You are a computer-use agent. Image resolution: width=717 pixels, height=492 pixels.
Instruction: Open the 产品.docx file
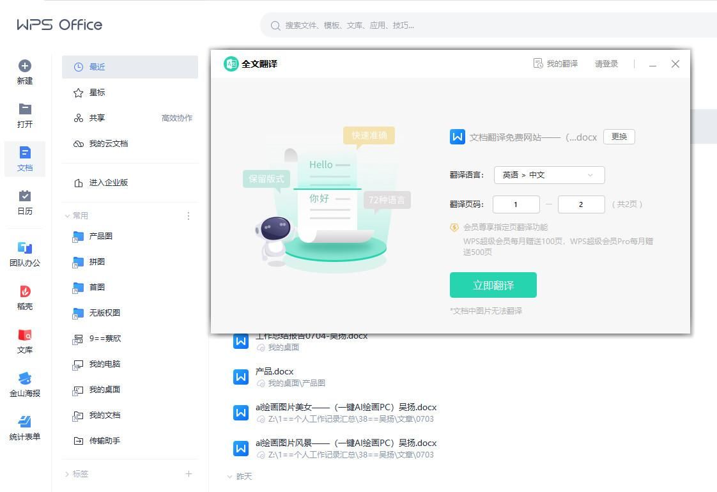tap(274, 371)
